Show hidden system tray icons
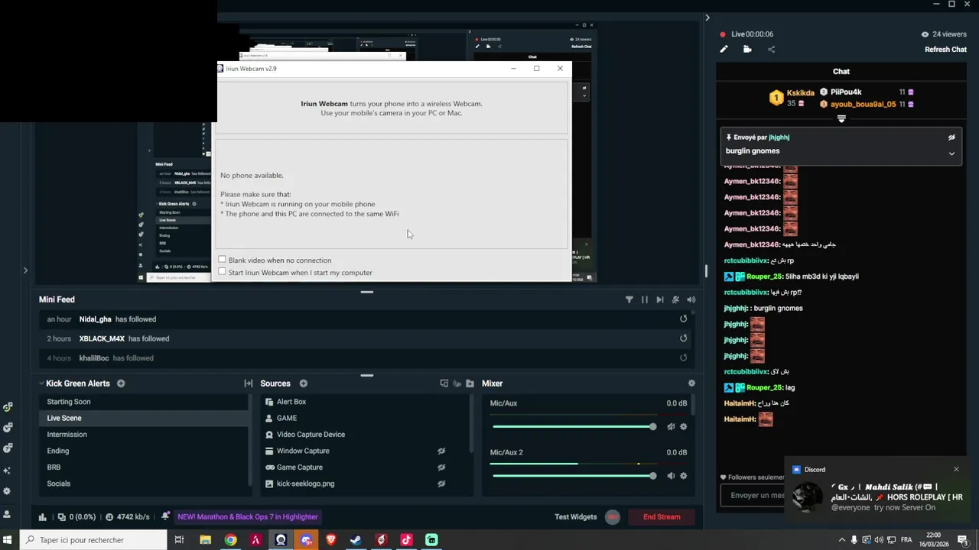The image size is (979, 550). click(x=842, y=540)
